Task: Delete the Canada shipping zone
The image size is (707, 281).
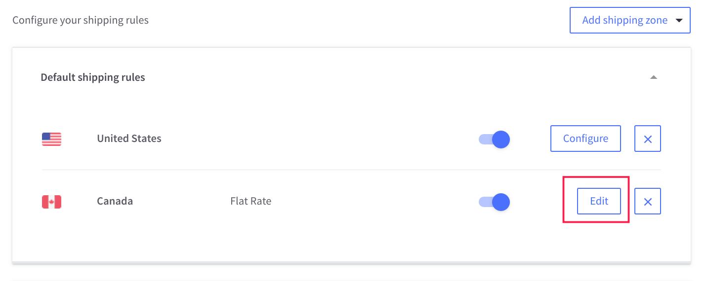Action: (647, 201)
